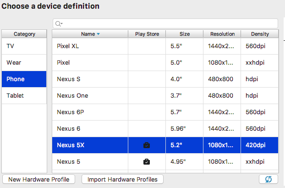
Task: Click the Play Store icon in Nexus 5 row
Action: 147,162
